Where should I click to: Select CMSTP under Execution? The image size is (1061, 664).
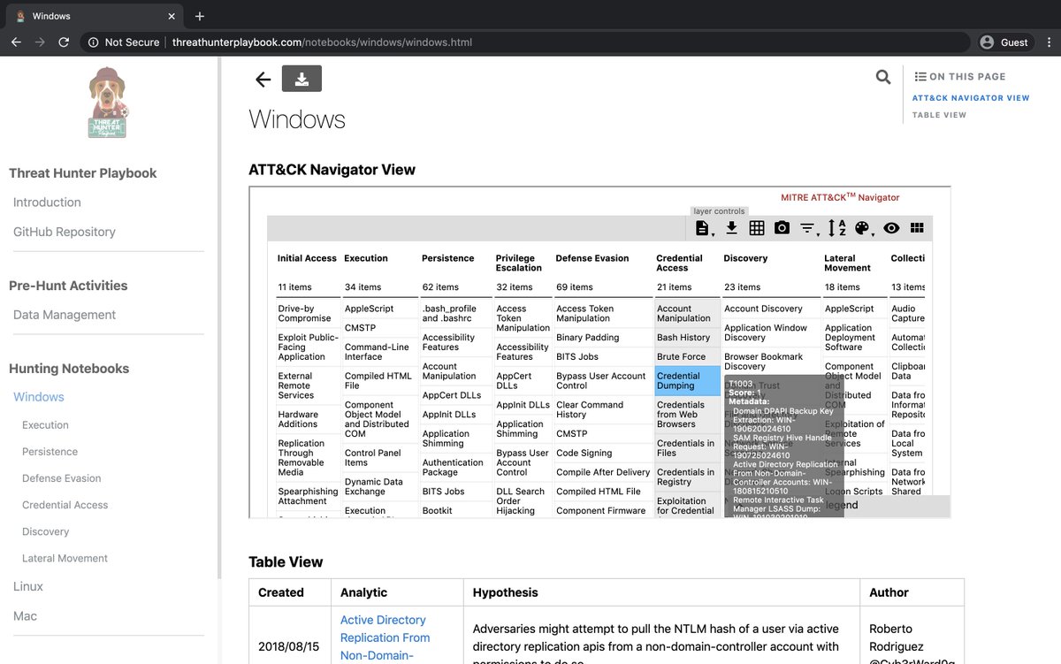pos(380,328)
